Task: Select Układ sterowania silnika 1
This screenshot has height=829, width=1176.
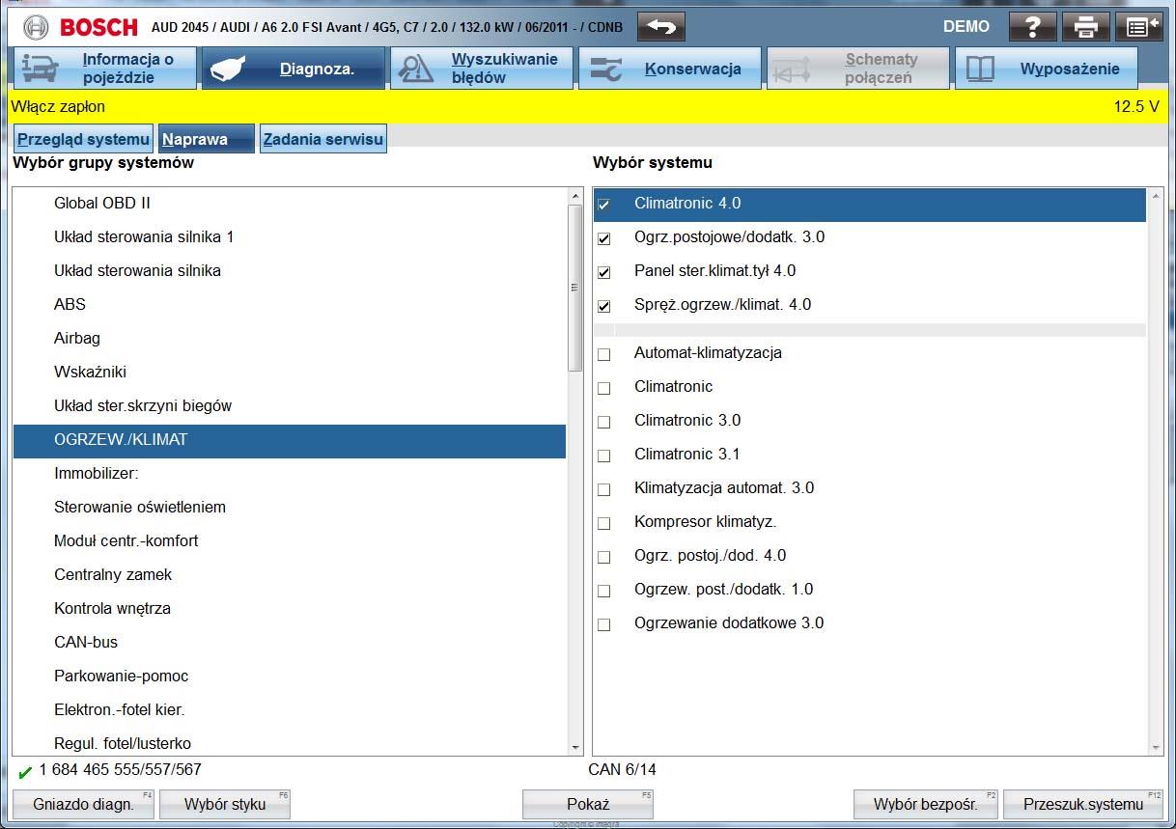Action: click(290, 236)
